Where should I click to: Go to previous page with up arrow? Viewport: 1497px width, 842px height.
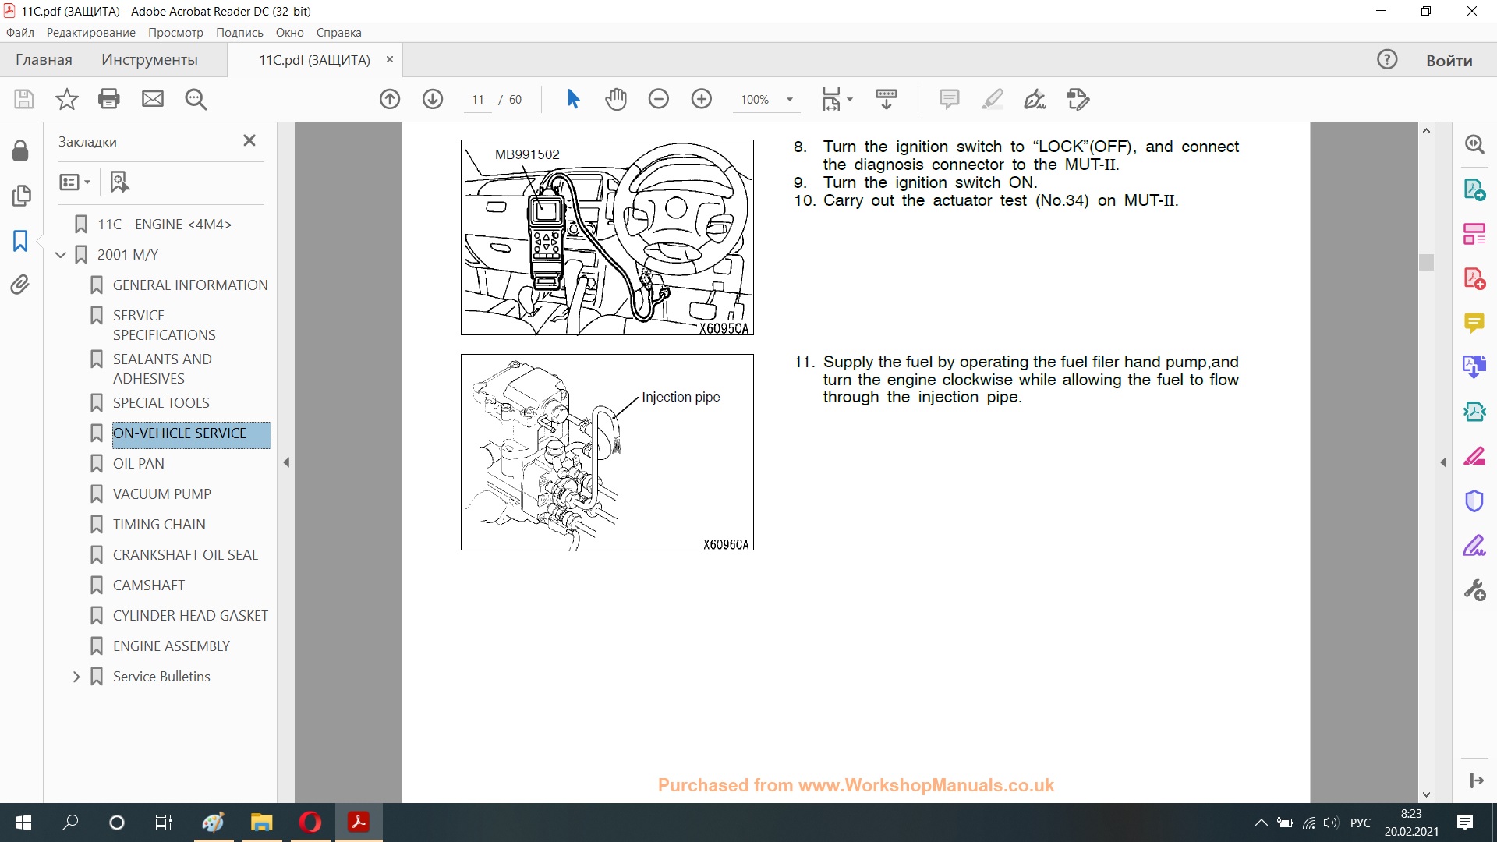(390, 99)
